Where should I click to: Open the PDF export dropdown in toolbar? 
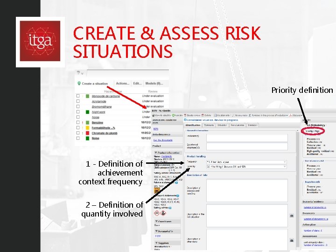tap(296, 115)
